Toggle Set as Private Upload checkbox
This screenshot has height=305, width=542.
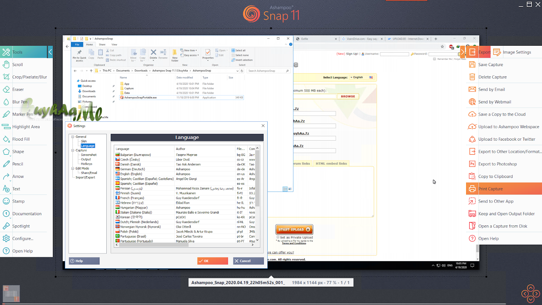click(278, 237)
